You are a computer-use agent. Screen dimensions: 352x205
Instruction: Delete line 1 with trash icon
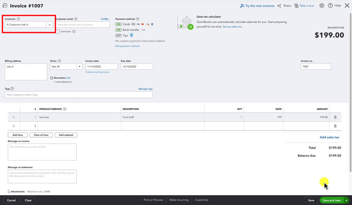(x=335, y=117)
